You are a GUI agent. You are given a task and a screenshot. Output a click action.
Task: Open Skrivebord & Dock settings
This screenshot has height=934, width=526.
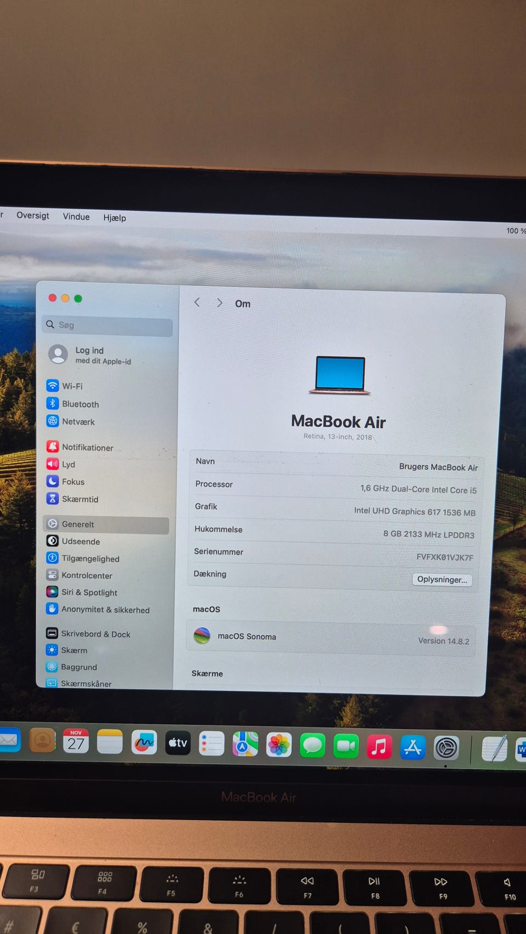click(89, 634)
